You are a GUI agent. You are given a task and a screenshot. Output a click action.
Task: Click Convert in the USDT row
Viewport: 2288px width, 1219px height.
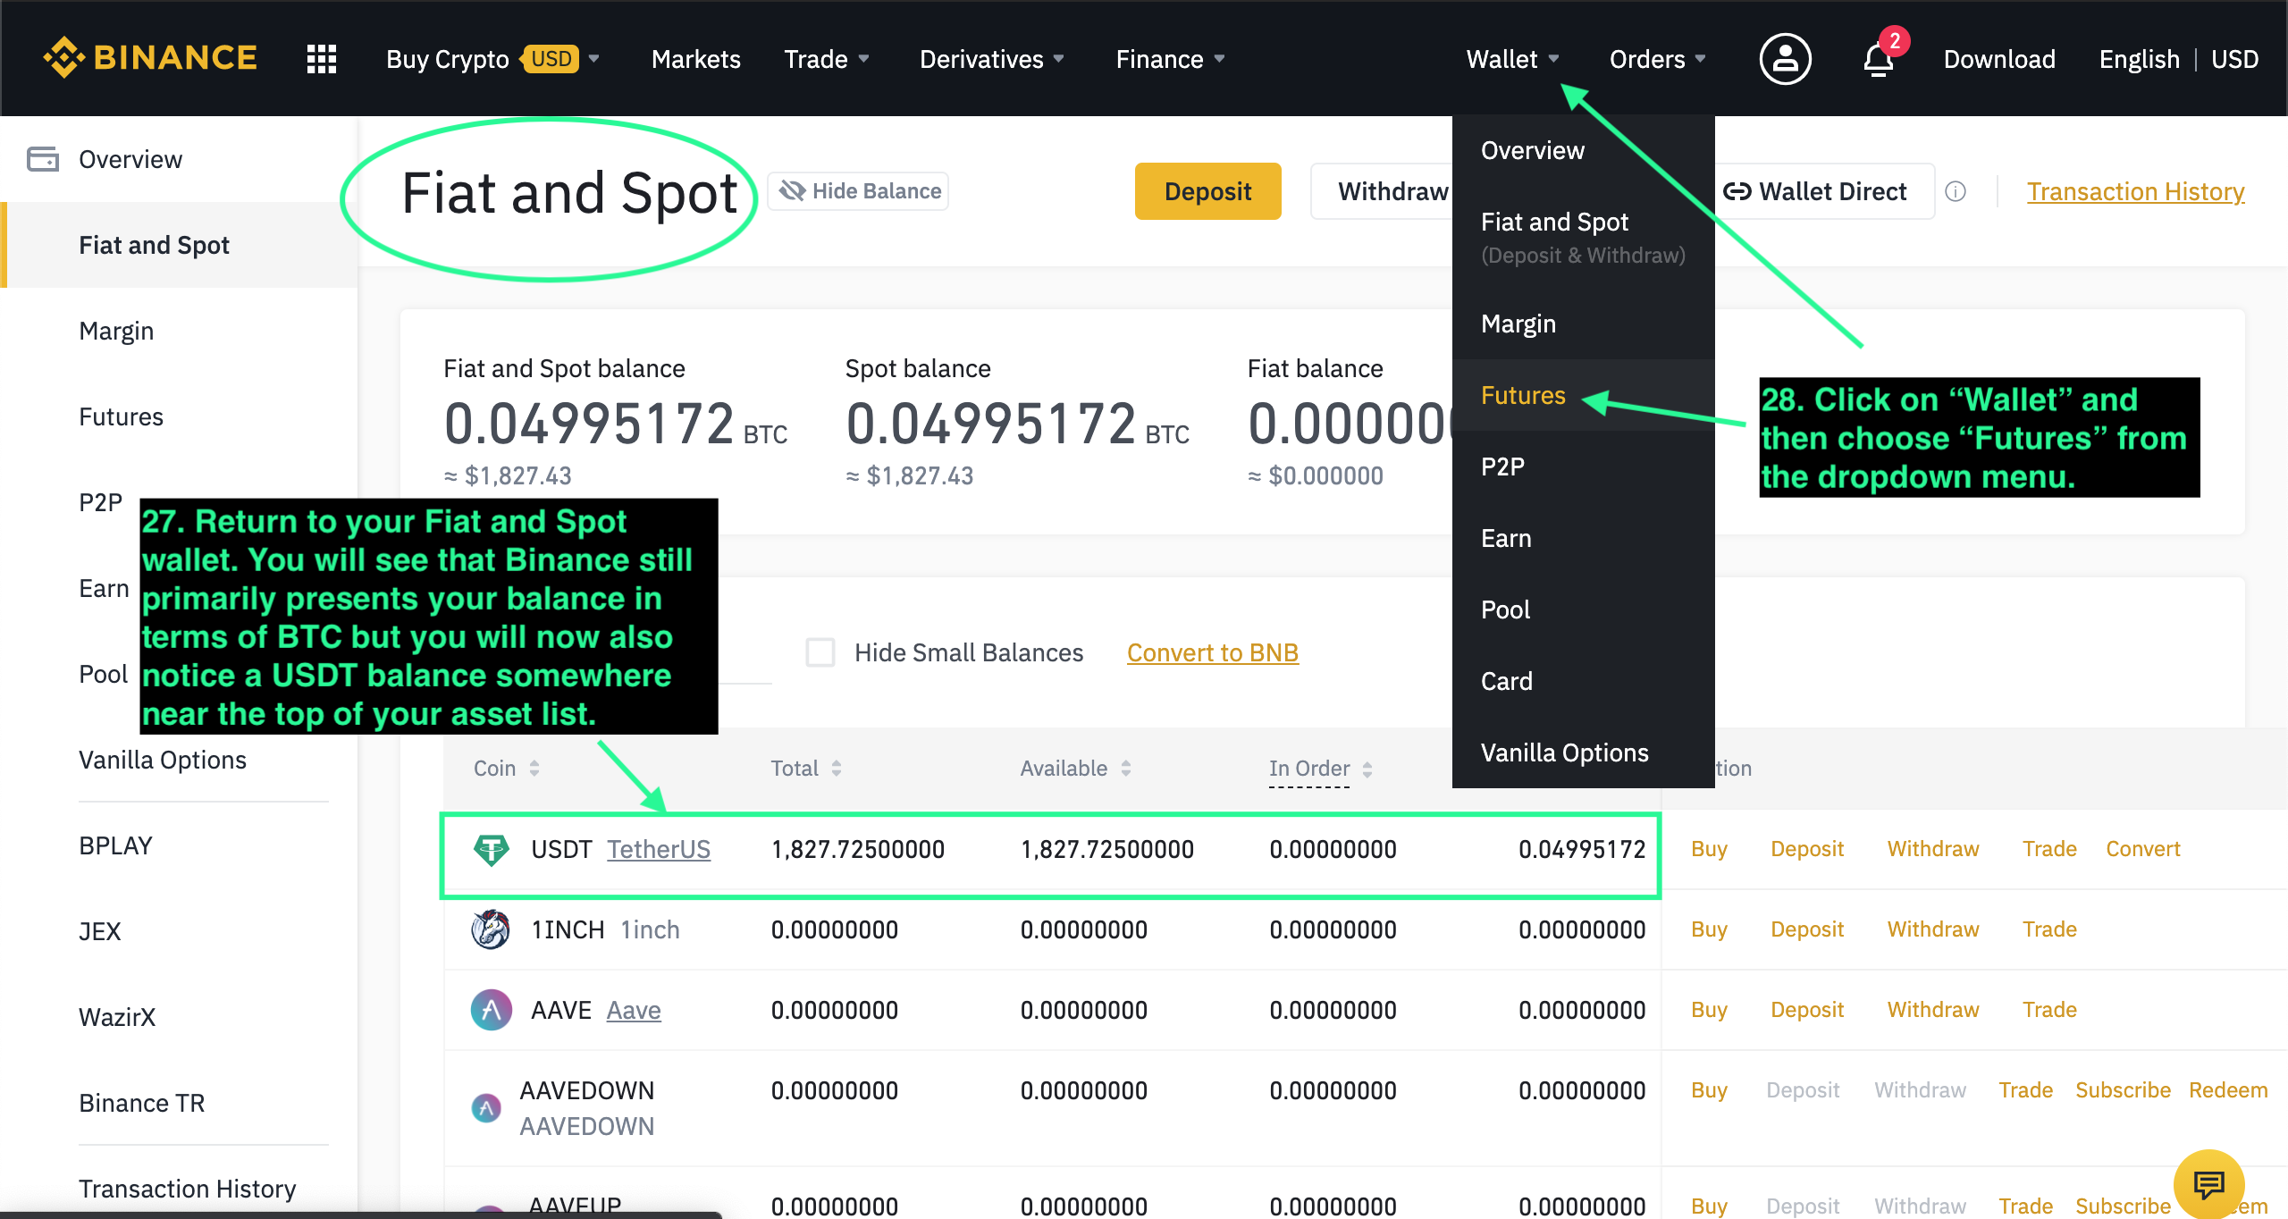pos(2142,849)
